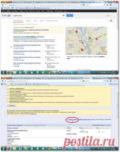The image size is (120, 152).
Task: Open Word from taskbar in bottom screenshot
Action: (x=20, y=149)
